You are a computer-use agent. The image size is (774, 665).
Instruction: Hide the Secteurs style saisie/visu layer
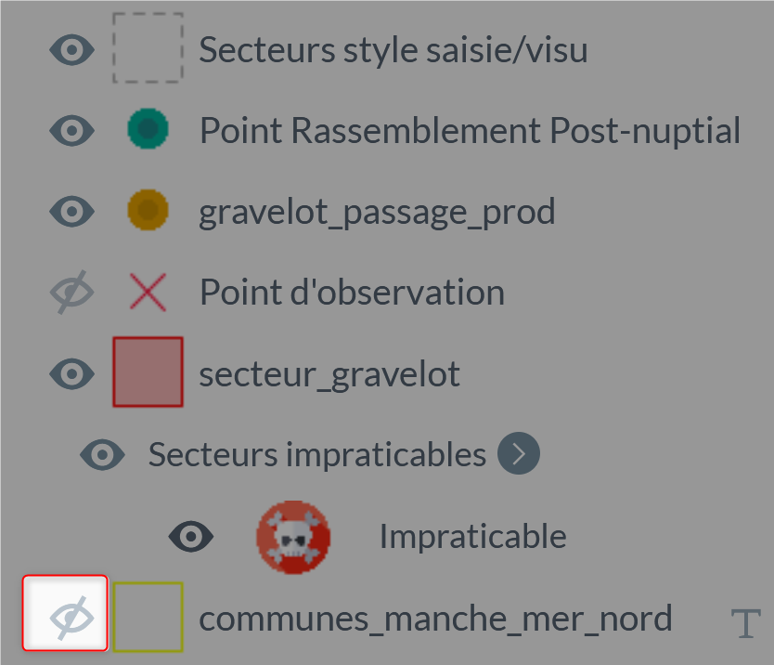72,50
